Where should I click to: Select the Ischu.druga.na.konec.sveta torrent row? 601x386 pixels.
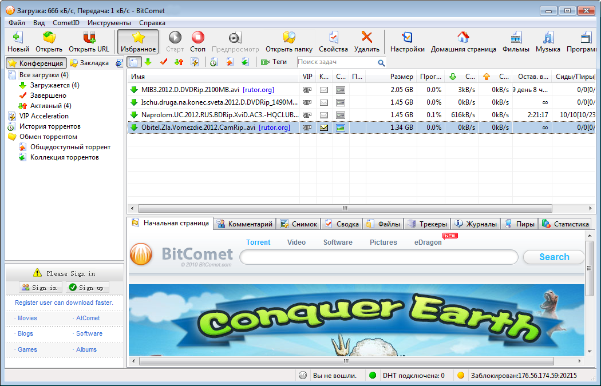pos(361,102)
